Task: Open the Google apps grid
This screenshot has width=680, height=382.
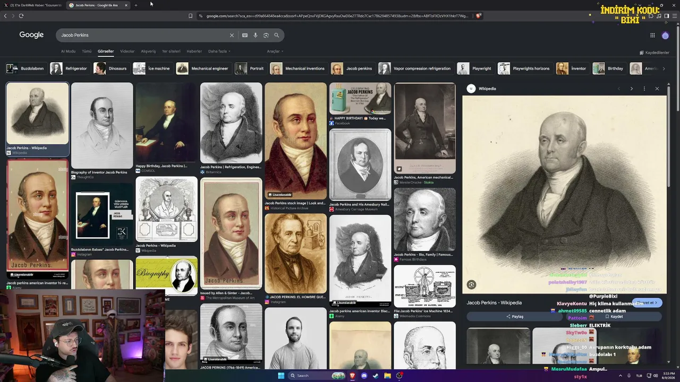Action: [x=652, y=35]
